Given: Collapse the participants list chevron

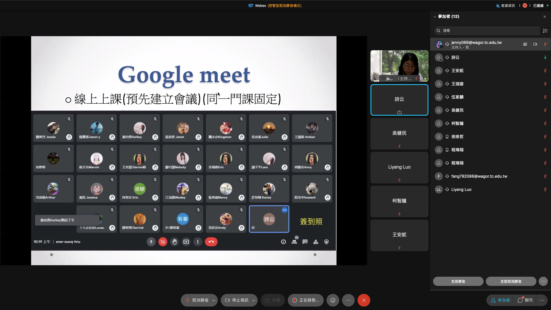Looking at the screenshot, I should (435, 17).
